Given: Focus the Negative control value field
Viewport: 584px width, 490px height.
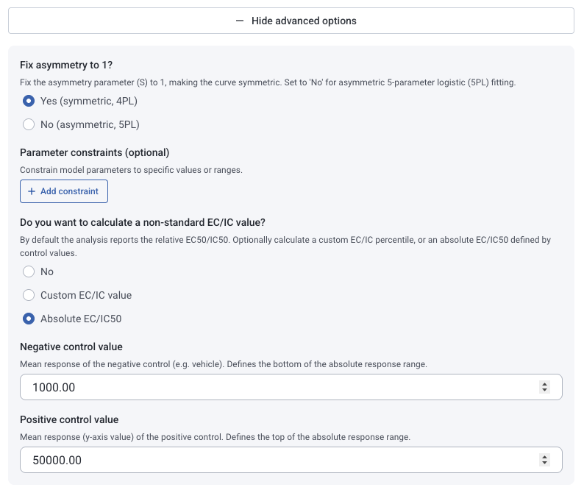Looking at the screenshot, I should pos(291,387).
